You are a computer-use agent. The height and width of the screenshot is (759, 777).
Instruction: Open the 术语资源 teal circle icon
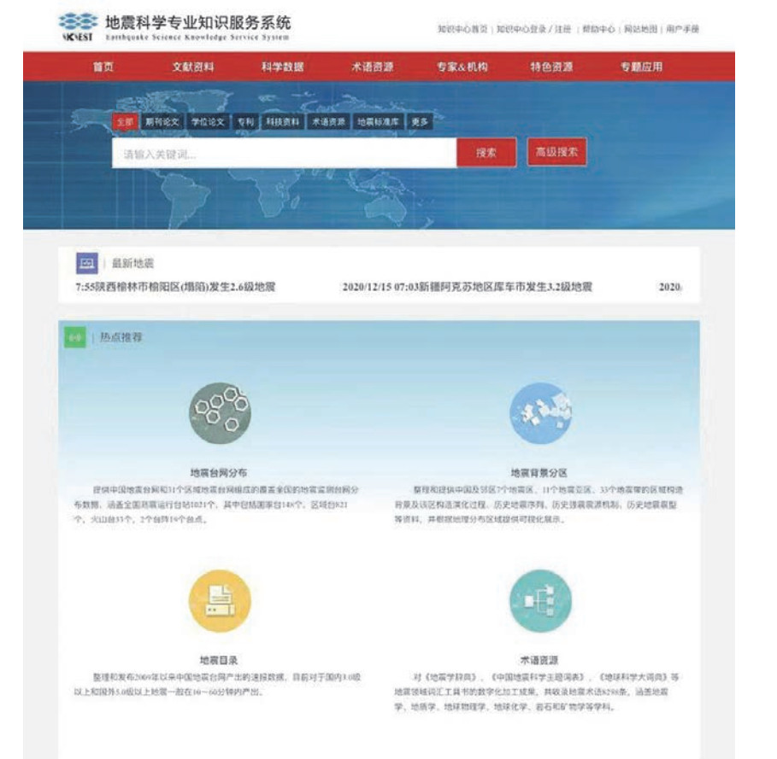point(539,601)
